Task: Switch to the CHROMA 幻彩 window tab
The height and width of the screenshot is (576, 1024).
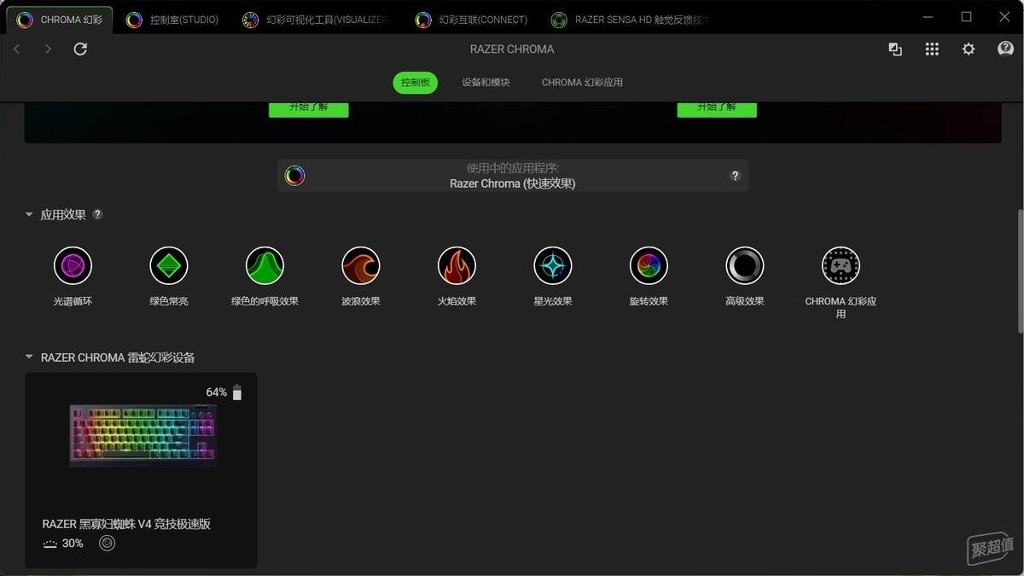Action: coord(60,20)
